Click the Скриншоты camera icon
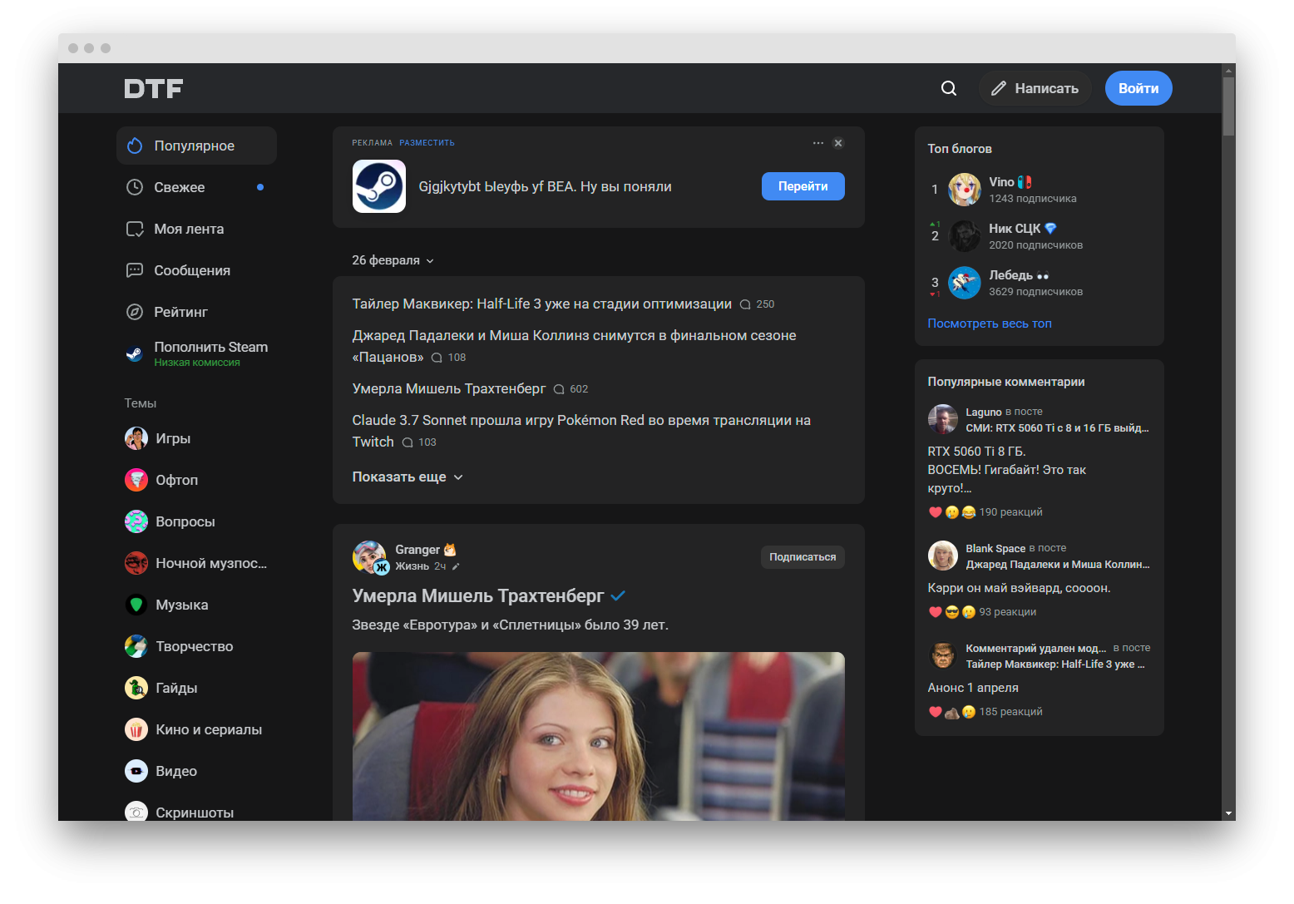Screen dimensions: 1294x904 tap(136, 811)
